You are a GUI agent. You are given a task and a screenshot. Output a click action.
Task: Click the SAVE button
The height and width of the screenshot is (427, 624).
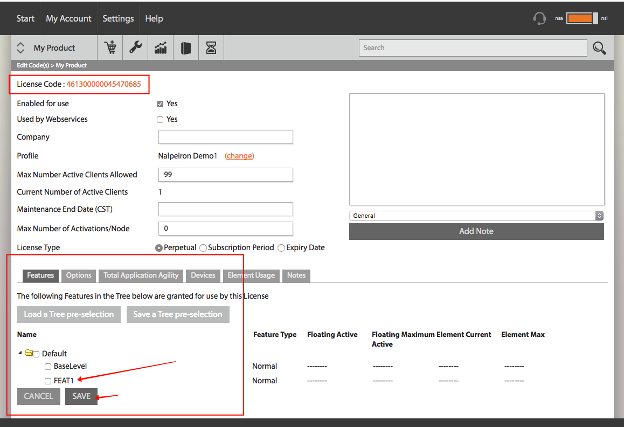tap(81, 396)
